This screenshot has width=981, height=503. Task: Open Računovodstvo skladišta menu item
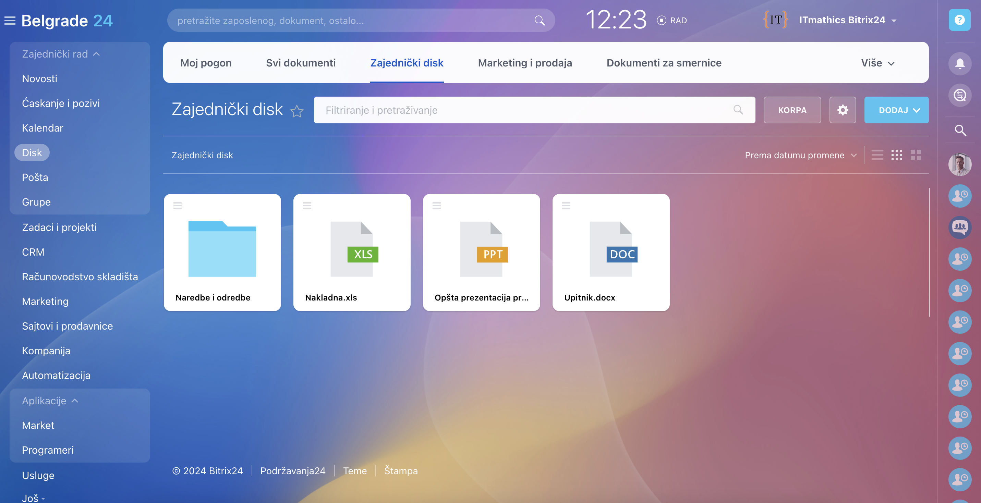80,277
